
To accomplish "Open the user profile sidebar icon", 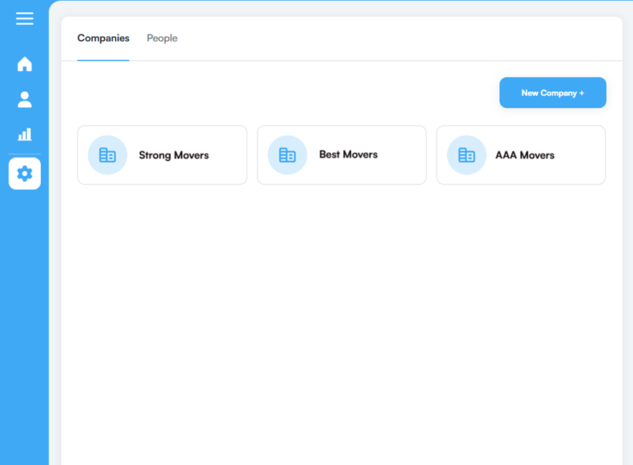I will [25, 100].
